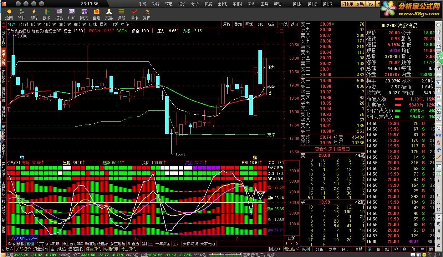This screenshot has width=443, height=257.
Task: Open the 换行 selector in the top bar
Action: [x=312, y=4]
